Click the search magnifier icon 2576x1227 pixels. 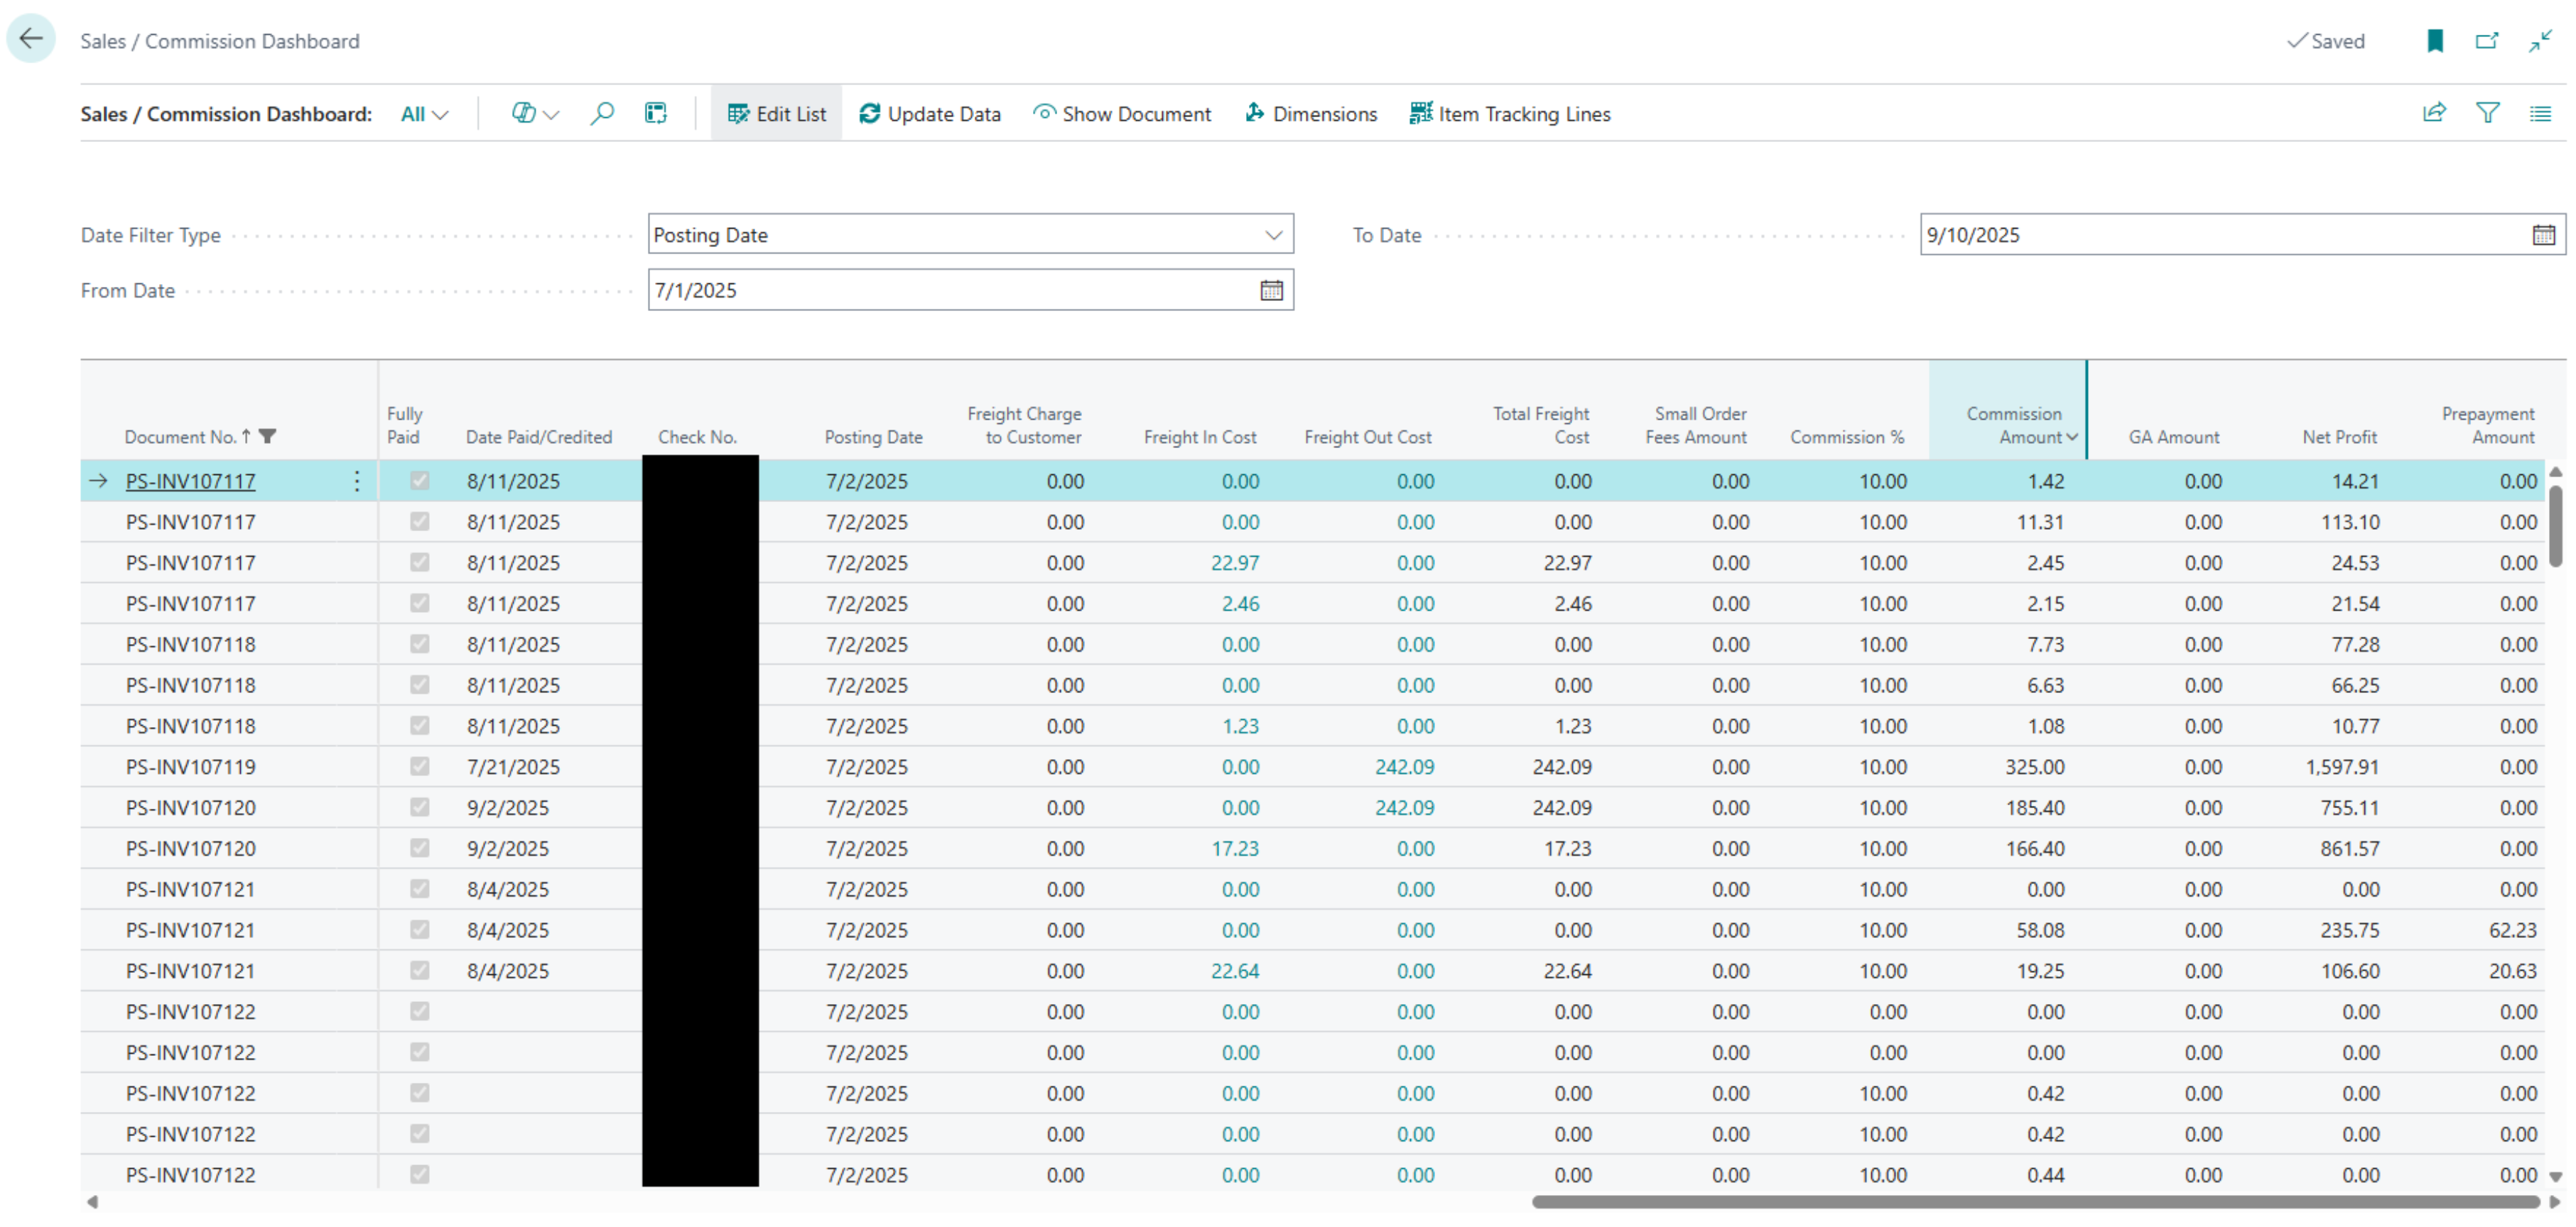tap(602, 114)
